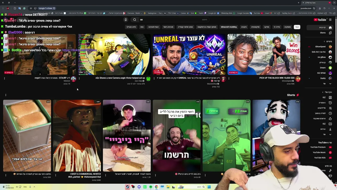Viewport: 337px width, 190px height.
Task: Open the מינויים subscriptions heading
Action: [x=328, y=41]
